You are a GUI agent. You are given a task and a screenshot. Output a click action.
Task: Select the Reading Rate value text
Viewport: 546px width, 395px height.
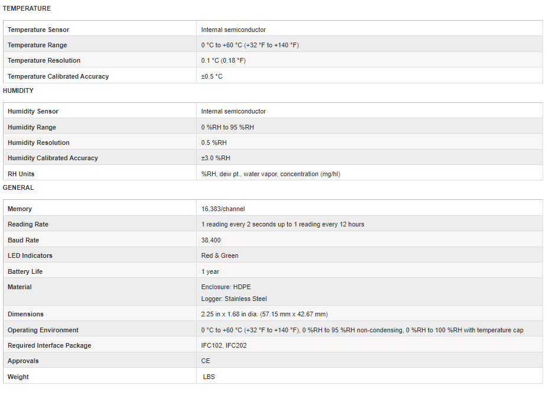pyautogui.click(x=282, y=224)
